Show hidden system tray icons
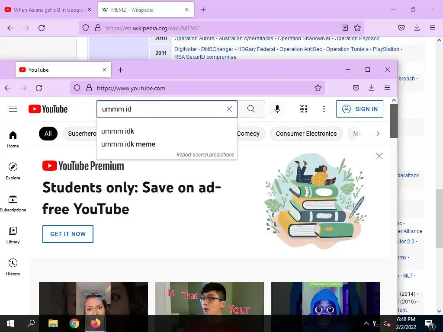 click(x=366, y=323)
